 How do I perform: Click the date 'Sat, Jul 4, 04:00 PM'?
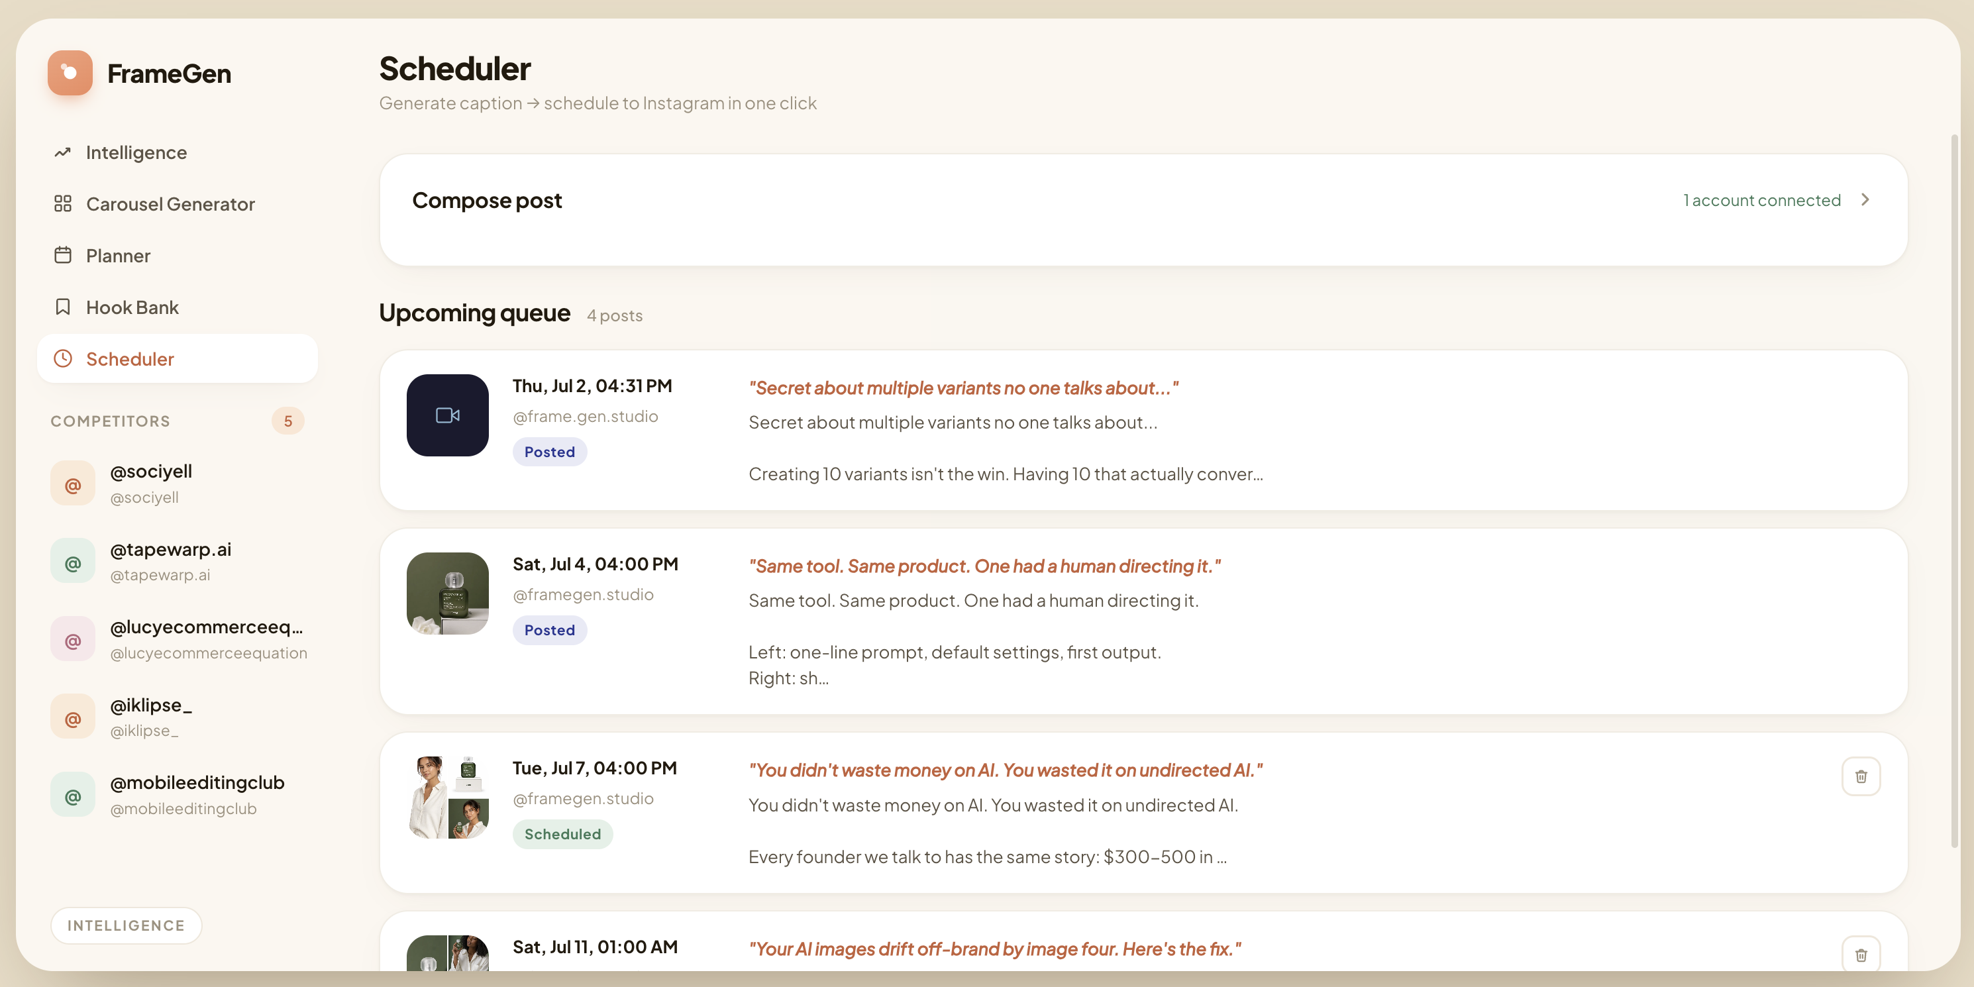pos(596,564)
